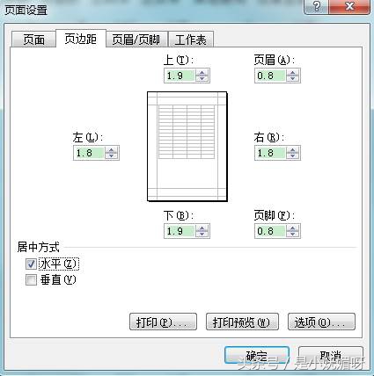
Task: Decrease the 页脚(F) footer value
Action: click(x=293, y=235)
